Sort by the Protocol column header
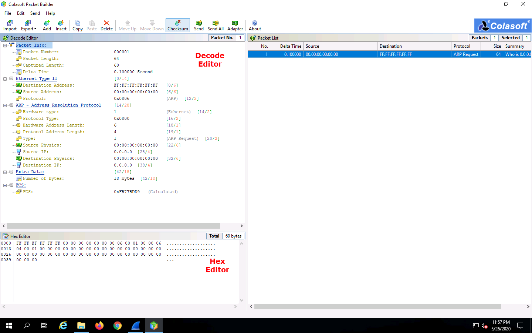532x333 pixels. coord(466,46)
